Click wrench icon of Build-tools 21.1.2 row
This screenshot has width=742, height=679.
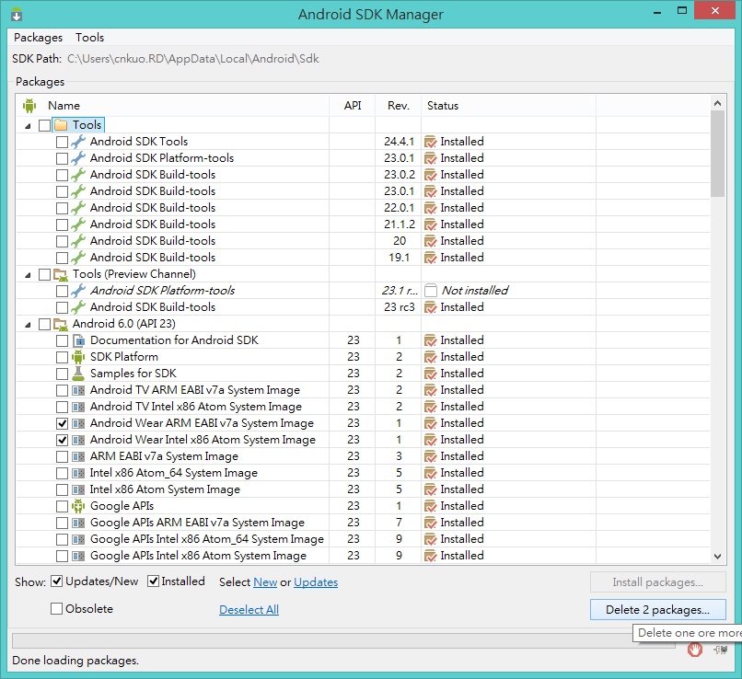coord(78,224)
